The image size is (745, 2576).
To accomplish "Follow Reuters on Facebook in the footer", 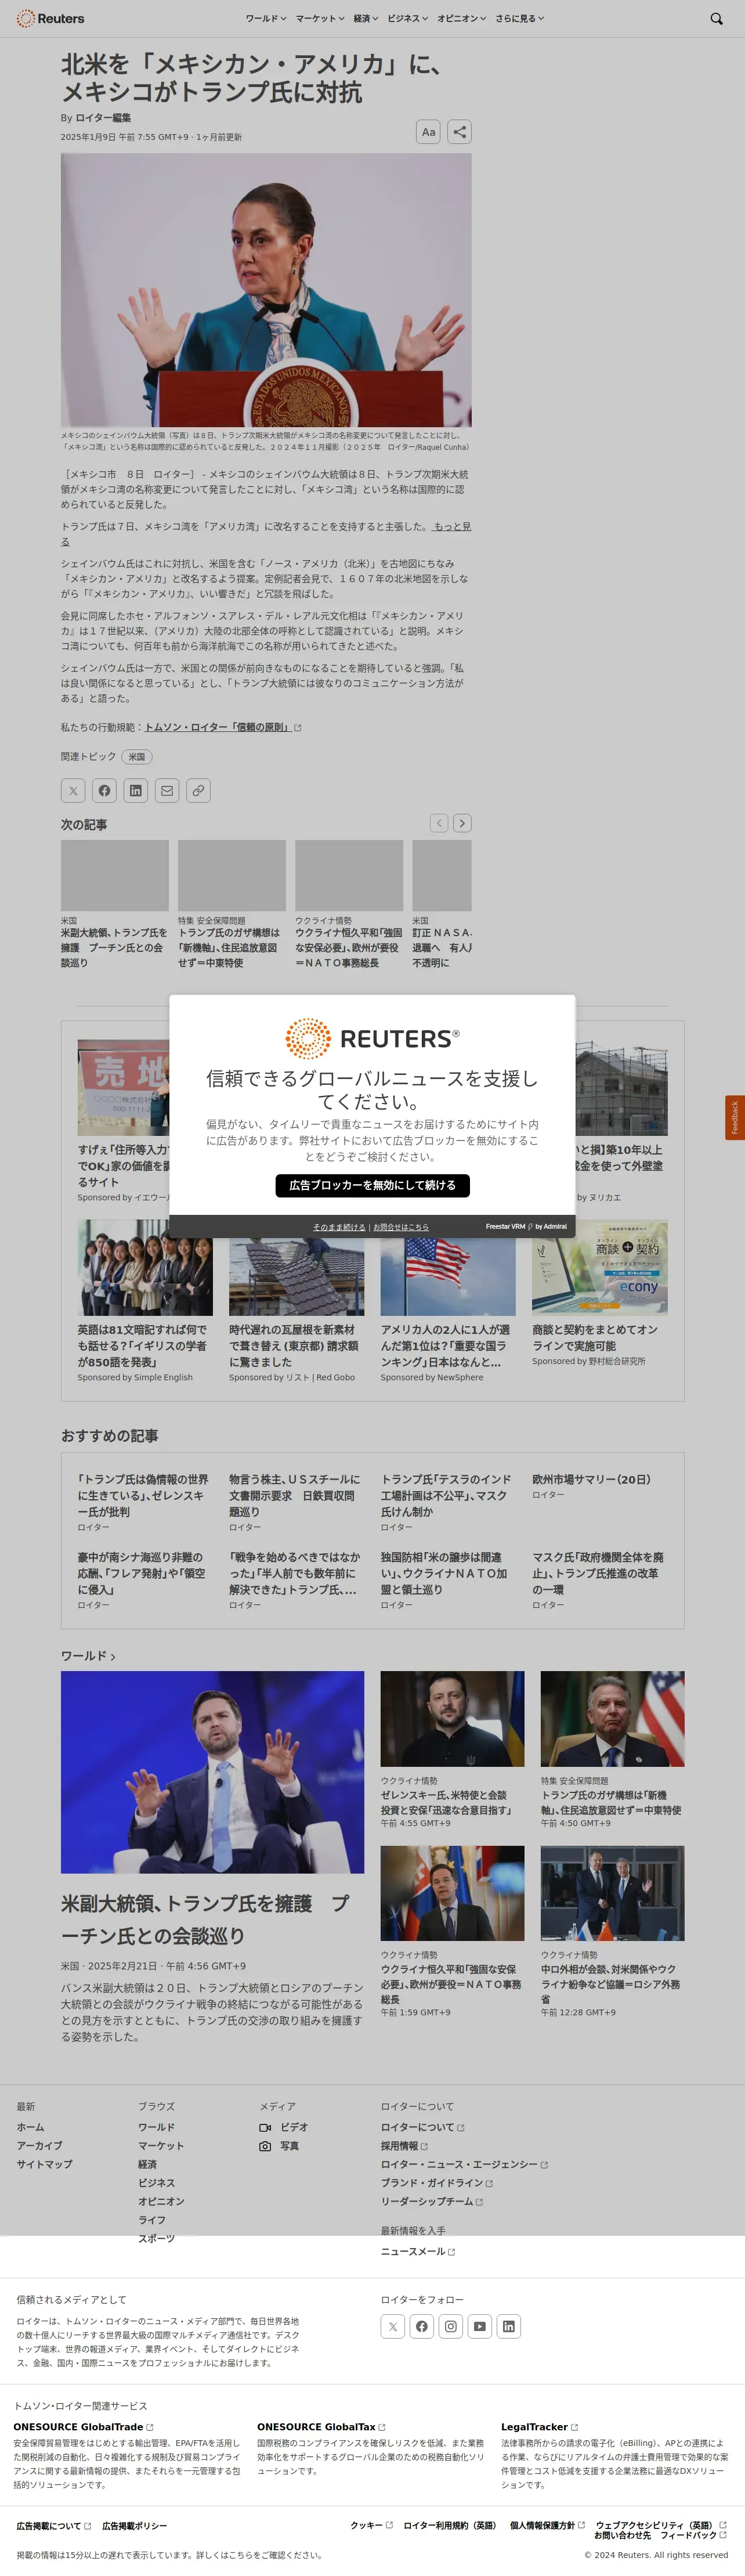I will (422, 2326).
